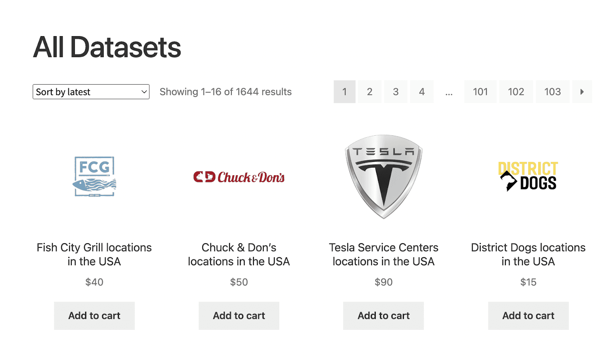Open the Fish City Grill FCG logo

(x=94, y=176)
